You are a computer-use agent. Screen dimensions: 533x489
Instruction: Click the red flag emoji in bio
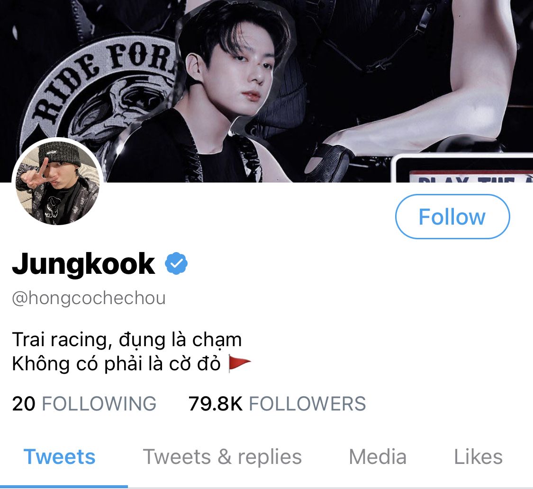[x=239, y=363]
